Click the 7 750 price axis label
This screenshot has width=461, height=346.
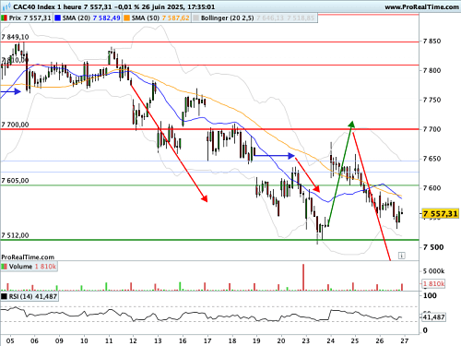(431, 100)
